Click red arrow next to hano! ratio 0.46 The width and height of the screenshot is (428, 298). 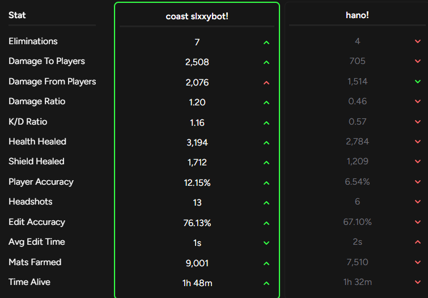coord(418,101)
